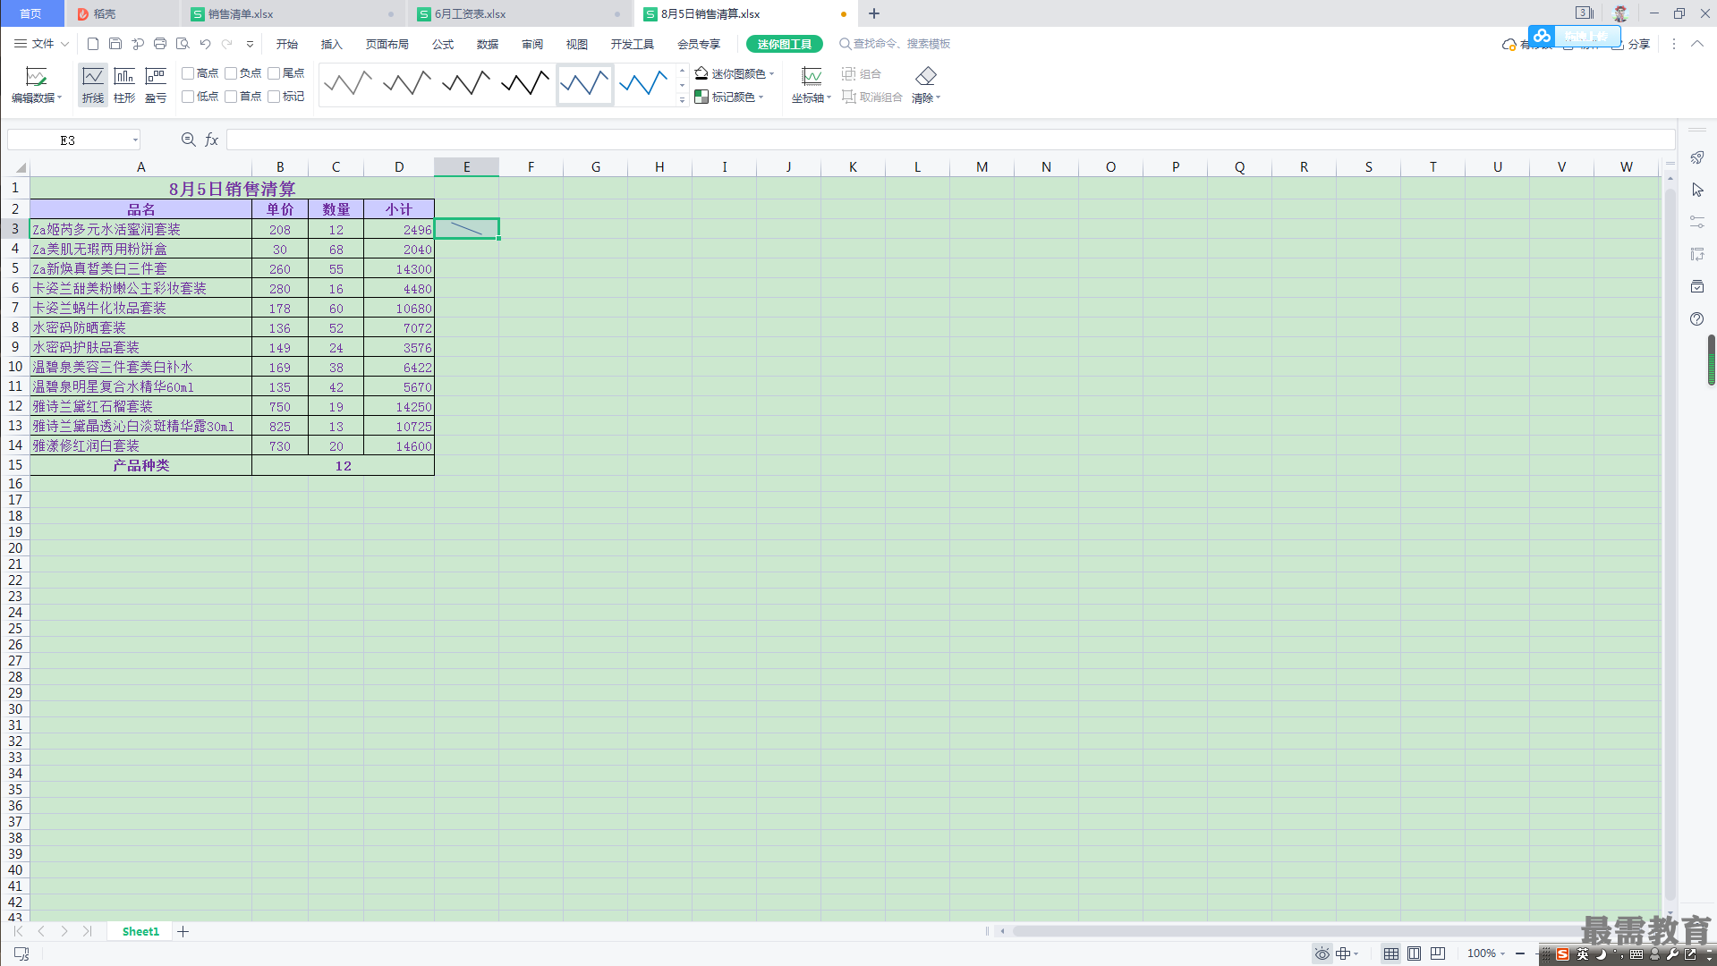The width and height of the screenshot is (1717, 966).
Task: Switch to Page Layout view in status bar
Action: [x=1414, y=953]
